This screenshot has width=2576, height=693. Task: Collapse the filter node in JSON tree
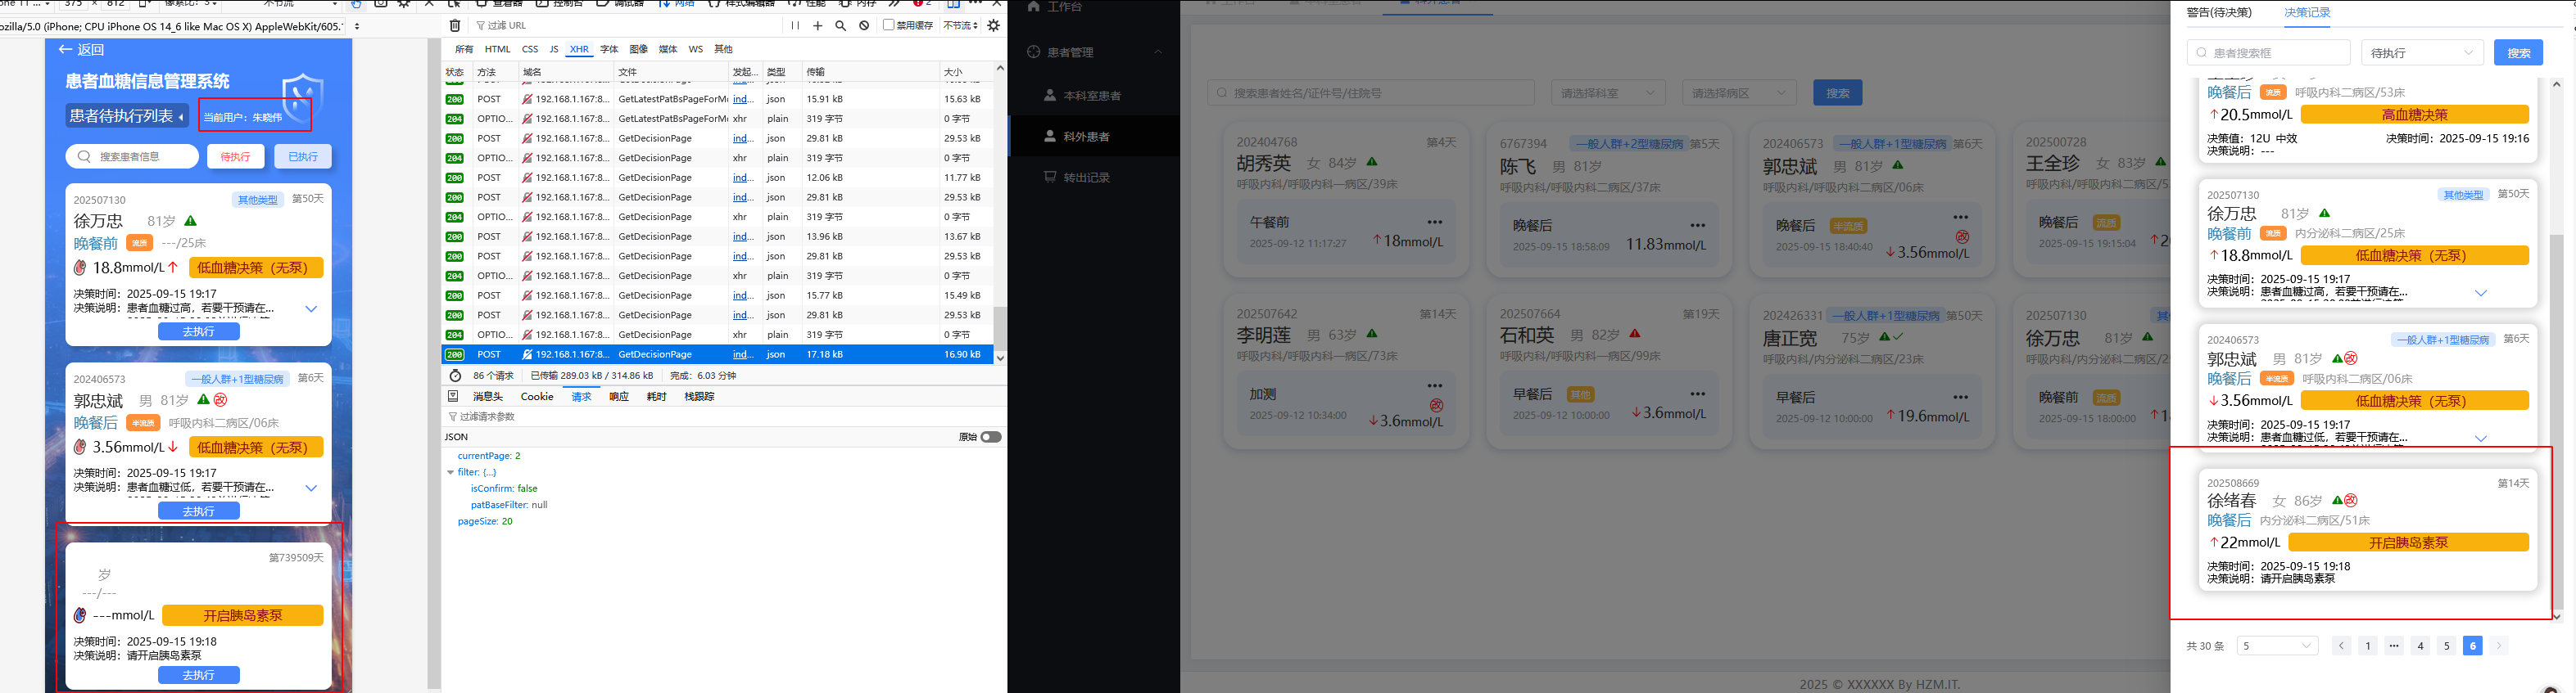click(x=450, y=472)
